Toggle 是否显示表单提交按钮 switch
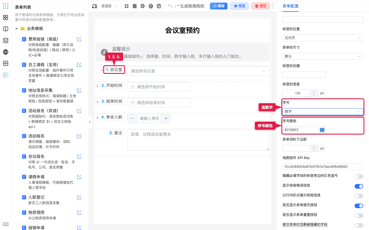The image size is (369, 230). coord(359,206)
